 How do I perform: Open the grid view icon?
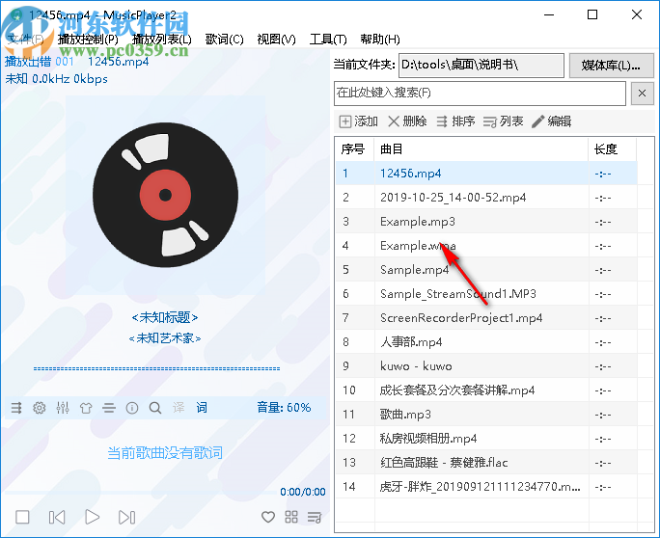291,517
